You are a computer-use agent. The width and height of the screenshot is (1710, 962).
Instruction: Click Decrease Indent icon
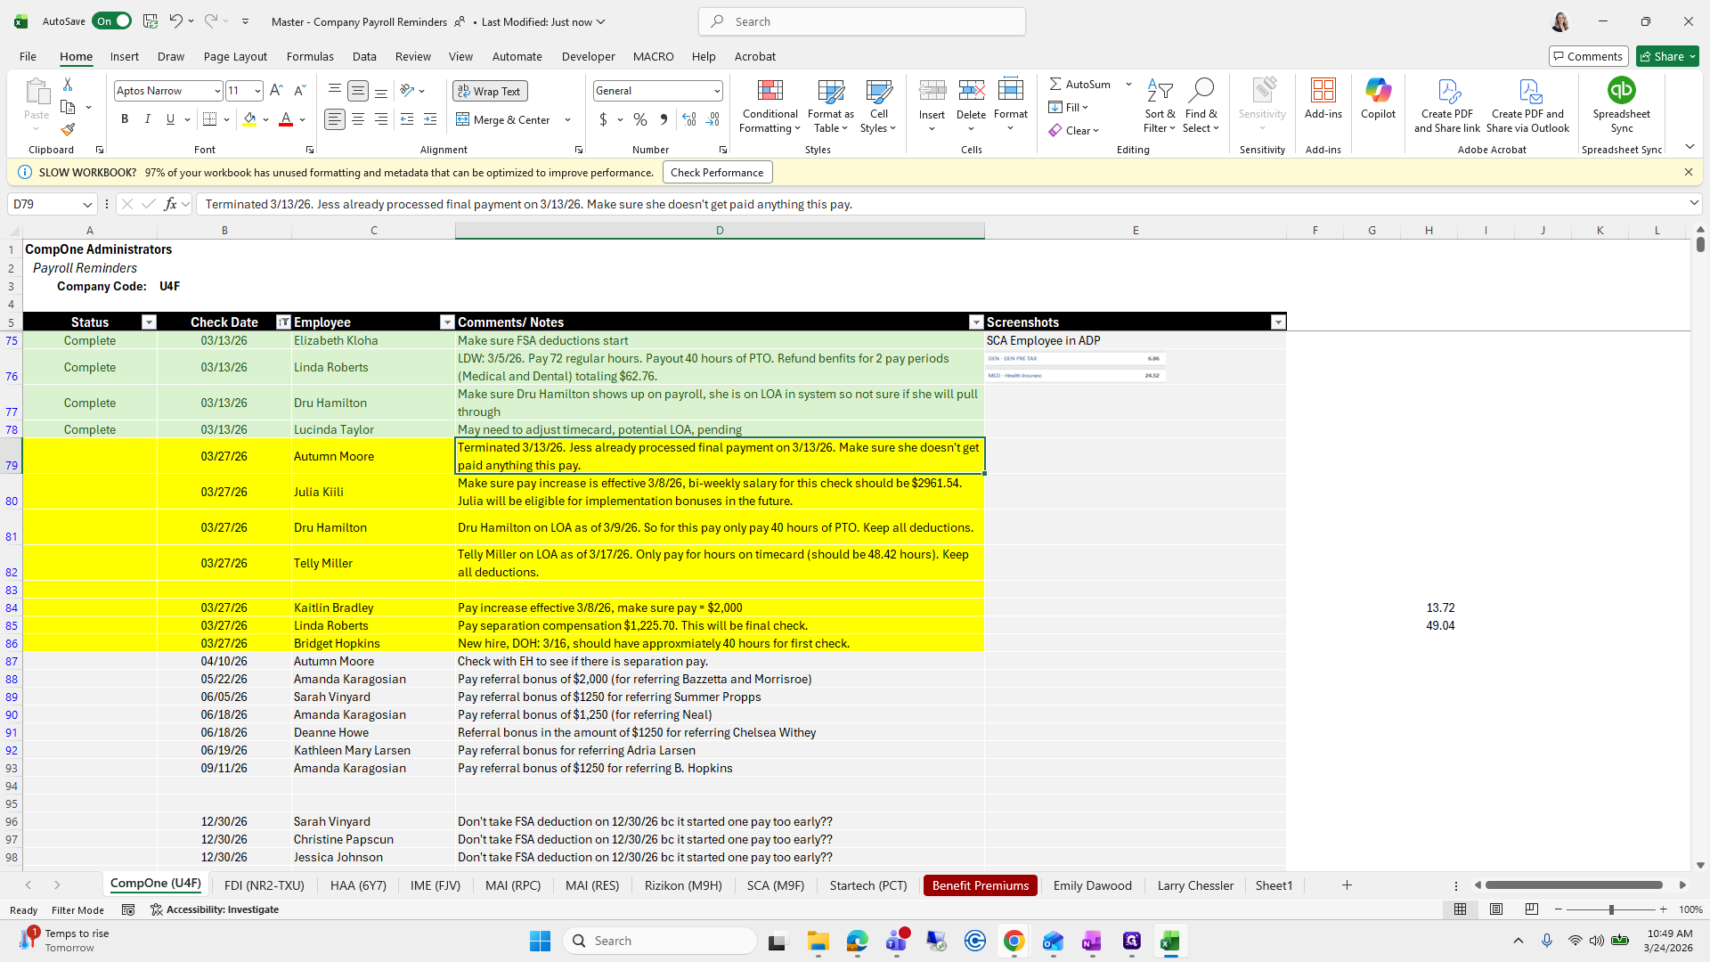[x=407, y=119]
